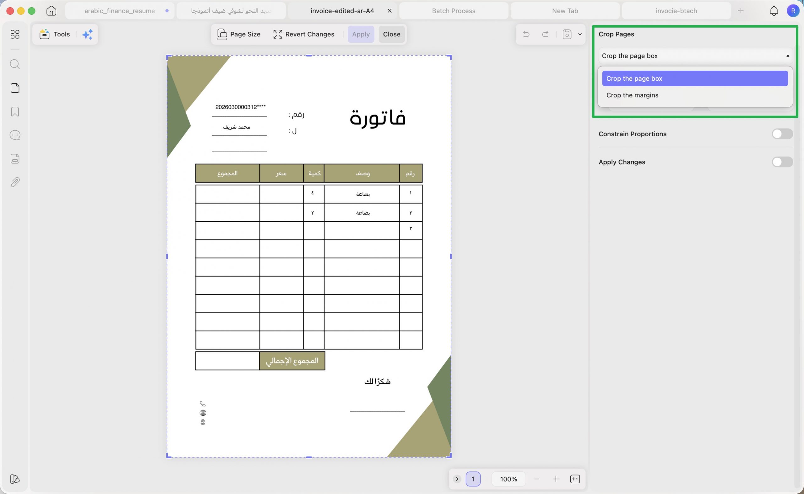Toggle Apply Changes switch
This screenshot has height=494, width=804.
point(782,162)
